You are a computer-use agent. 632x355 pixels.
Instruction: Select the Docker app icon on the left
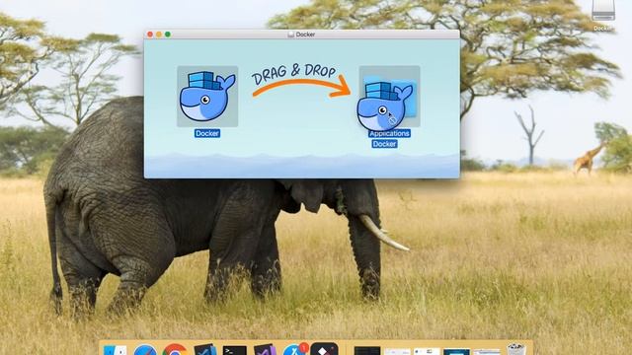pyautogui.click(x=207, y=97)
